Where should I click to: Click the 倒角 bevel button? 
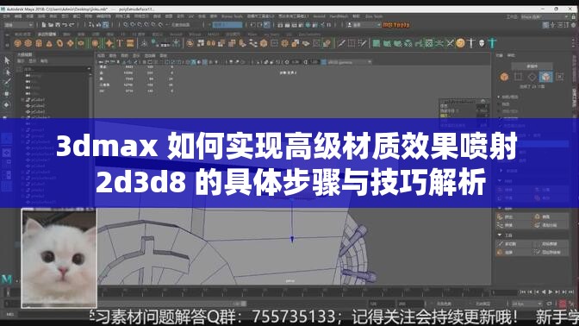[x=551, y=216]
